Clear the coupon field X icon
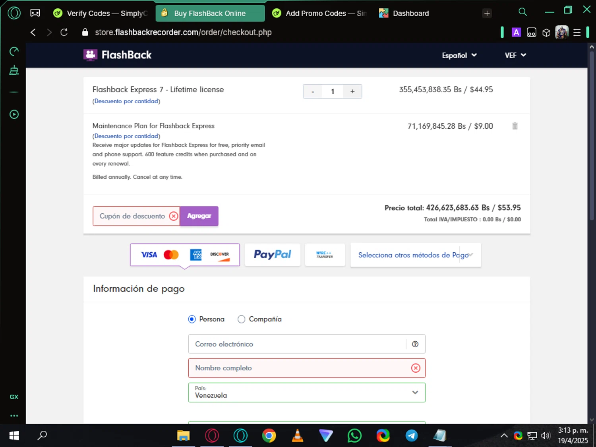596x447 pixels. click(173, 216)
